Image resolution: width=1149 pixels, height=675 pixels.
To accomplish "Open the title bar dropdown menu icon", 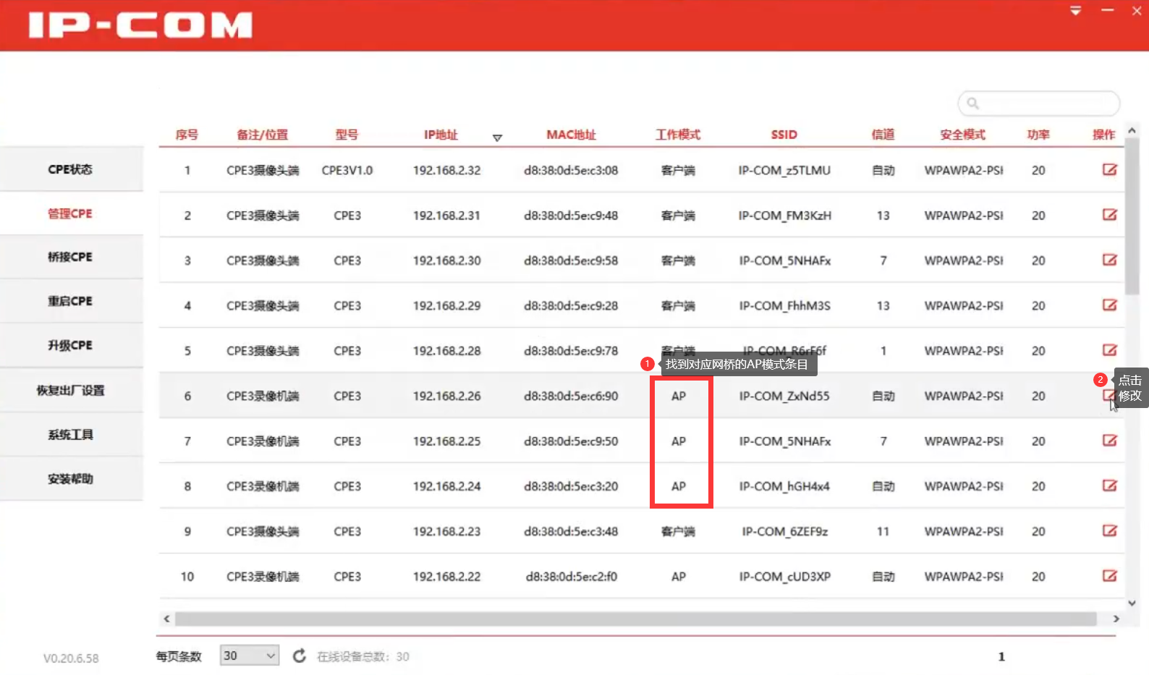I will pos(1076,11).
